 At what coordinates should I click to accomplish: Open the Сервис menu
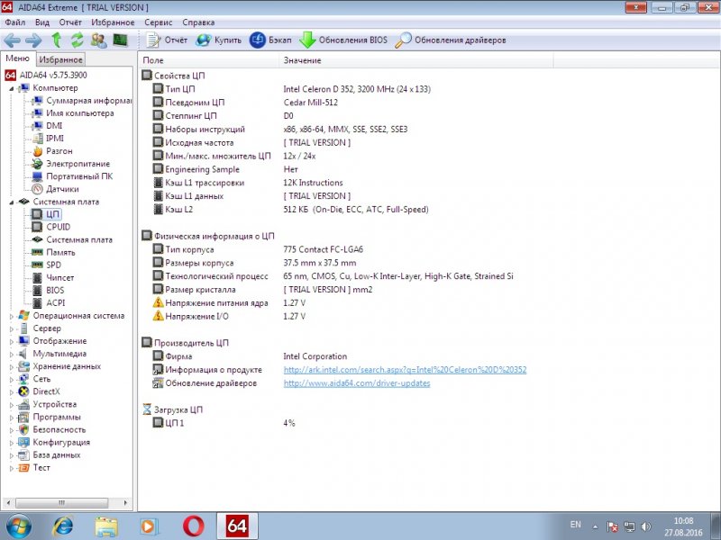pyautogui.click(x=159, y=21)
